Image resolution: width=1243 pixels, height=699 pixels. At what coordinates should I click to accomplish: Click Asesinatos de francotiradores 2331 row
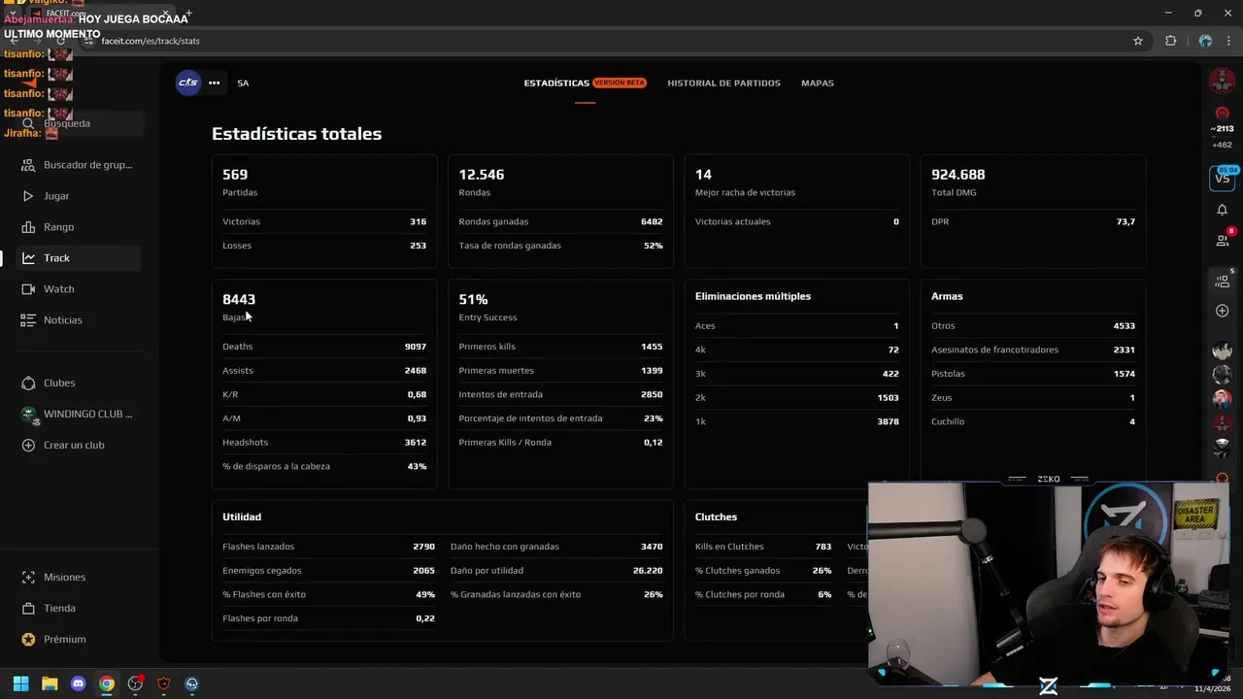1033,349
